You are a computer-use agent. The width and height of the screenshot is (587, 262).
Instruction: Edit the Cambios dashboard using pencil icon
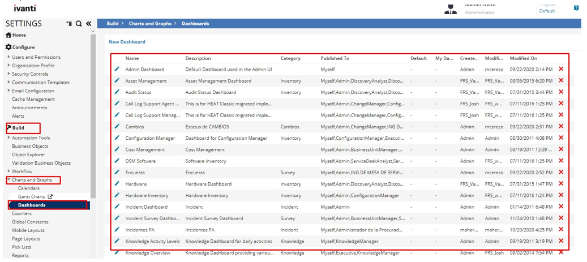[117, 126]
